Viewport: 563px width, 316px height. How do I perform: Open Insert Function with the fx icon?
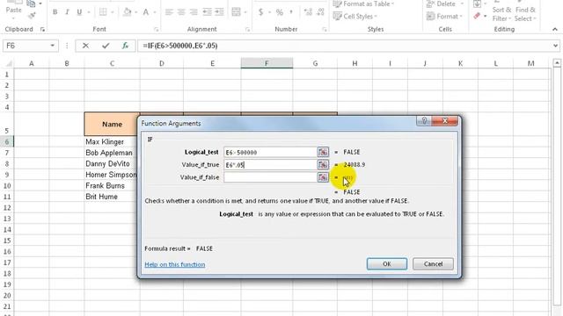point(125,46)
